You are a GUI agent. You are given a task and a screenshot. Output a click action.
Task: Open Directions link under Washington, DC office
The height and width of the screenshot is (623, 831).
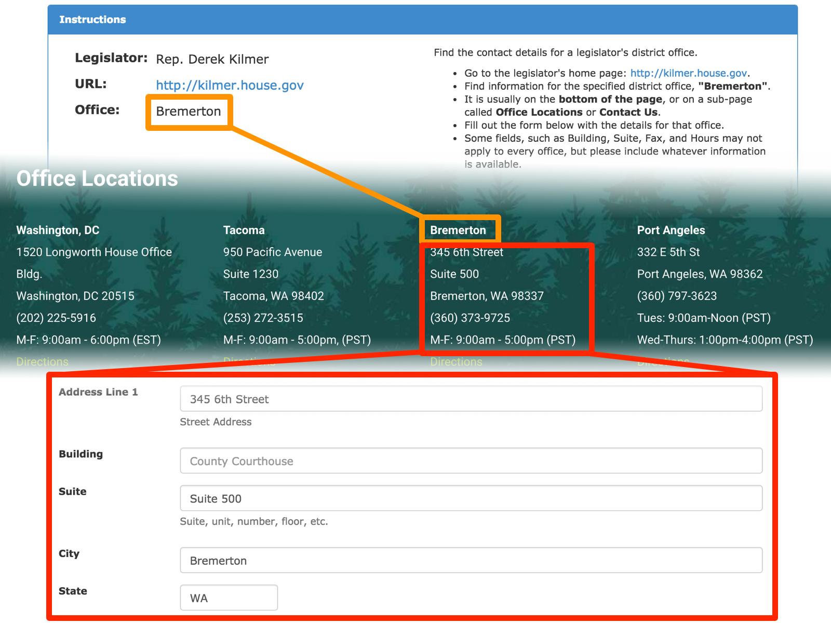(x=43, y=362)
